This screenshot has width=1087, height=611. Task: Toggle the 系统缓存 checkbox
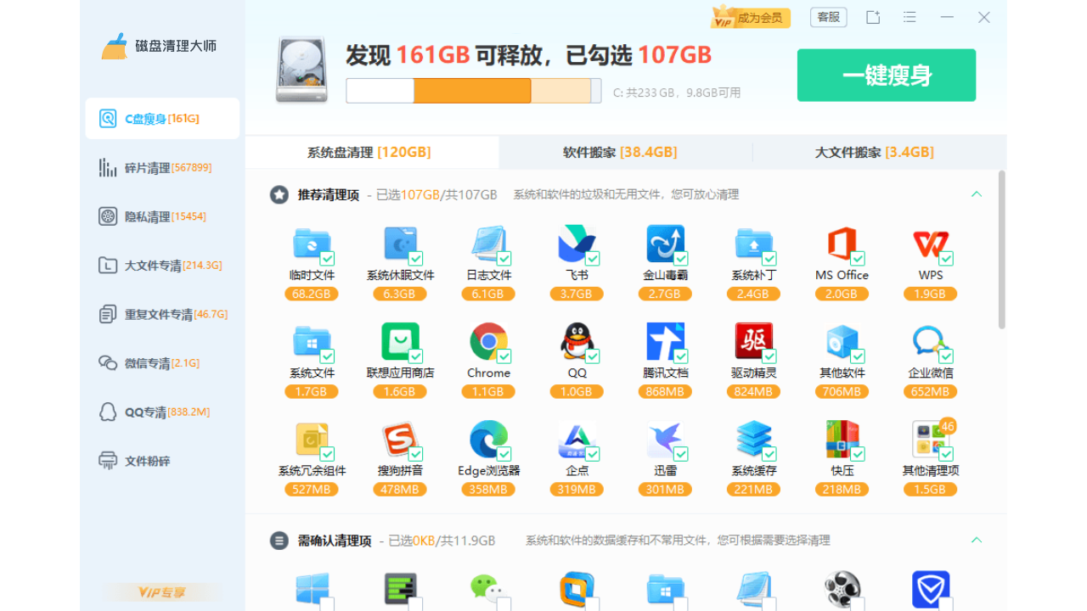pyautogui.click(x=769, y=454)
